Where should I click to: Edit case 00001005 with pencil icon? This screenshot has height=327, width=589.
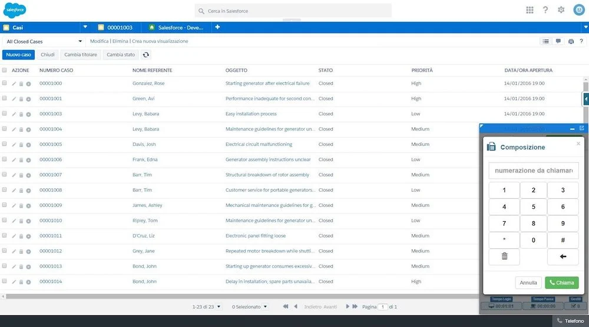[14, 145]
